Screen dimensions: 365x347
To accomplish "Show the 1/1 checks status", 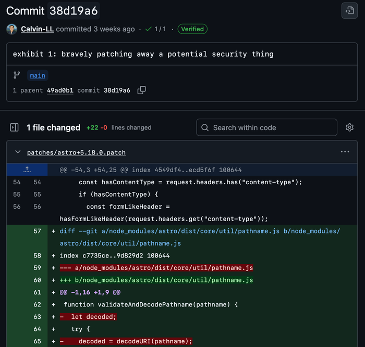I will point(160,29).
